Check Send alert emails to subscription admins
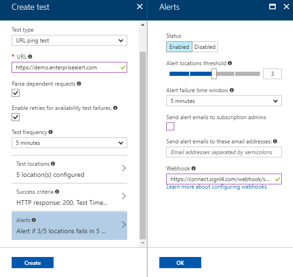The height and width of the screenshot is (277, 293). [170, 127]
